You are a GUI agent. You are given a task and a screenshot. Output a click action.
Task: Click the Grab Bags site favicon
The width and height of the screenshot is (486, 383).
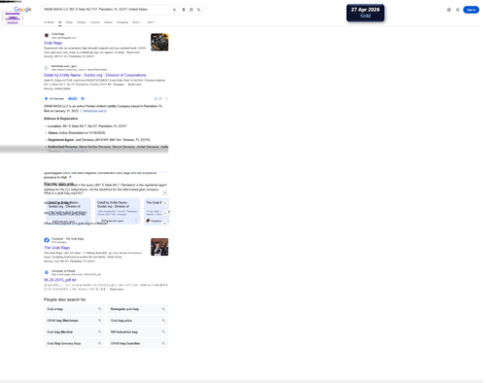[47, 35]
